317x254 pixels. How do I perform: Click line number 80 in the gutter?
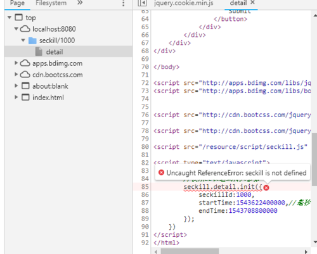click(145, 147)
